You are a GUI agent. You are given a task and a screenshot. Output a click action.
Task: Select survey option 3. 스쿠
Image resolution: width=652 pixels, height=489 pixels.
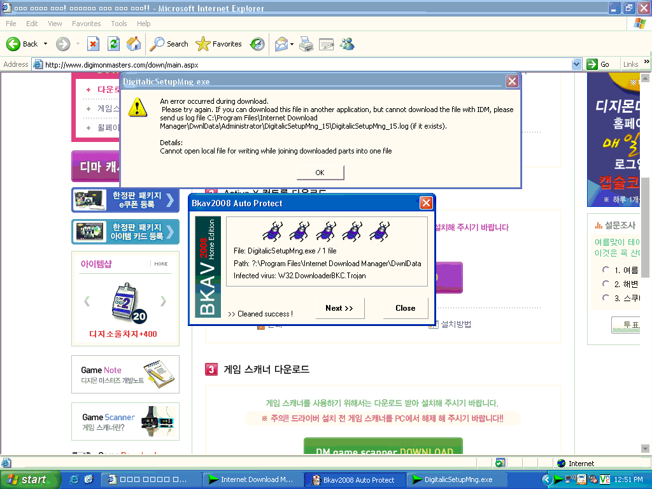coord(606,298)
